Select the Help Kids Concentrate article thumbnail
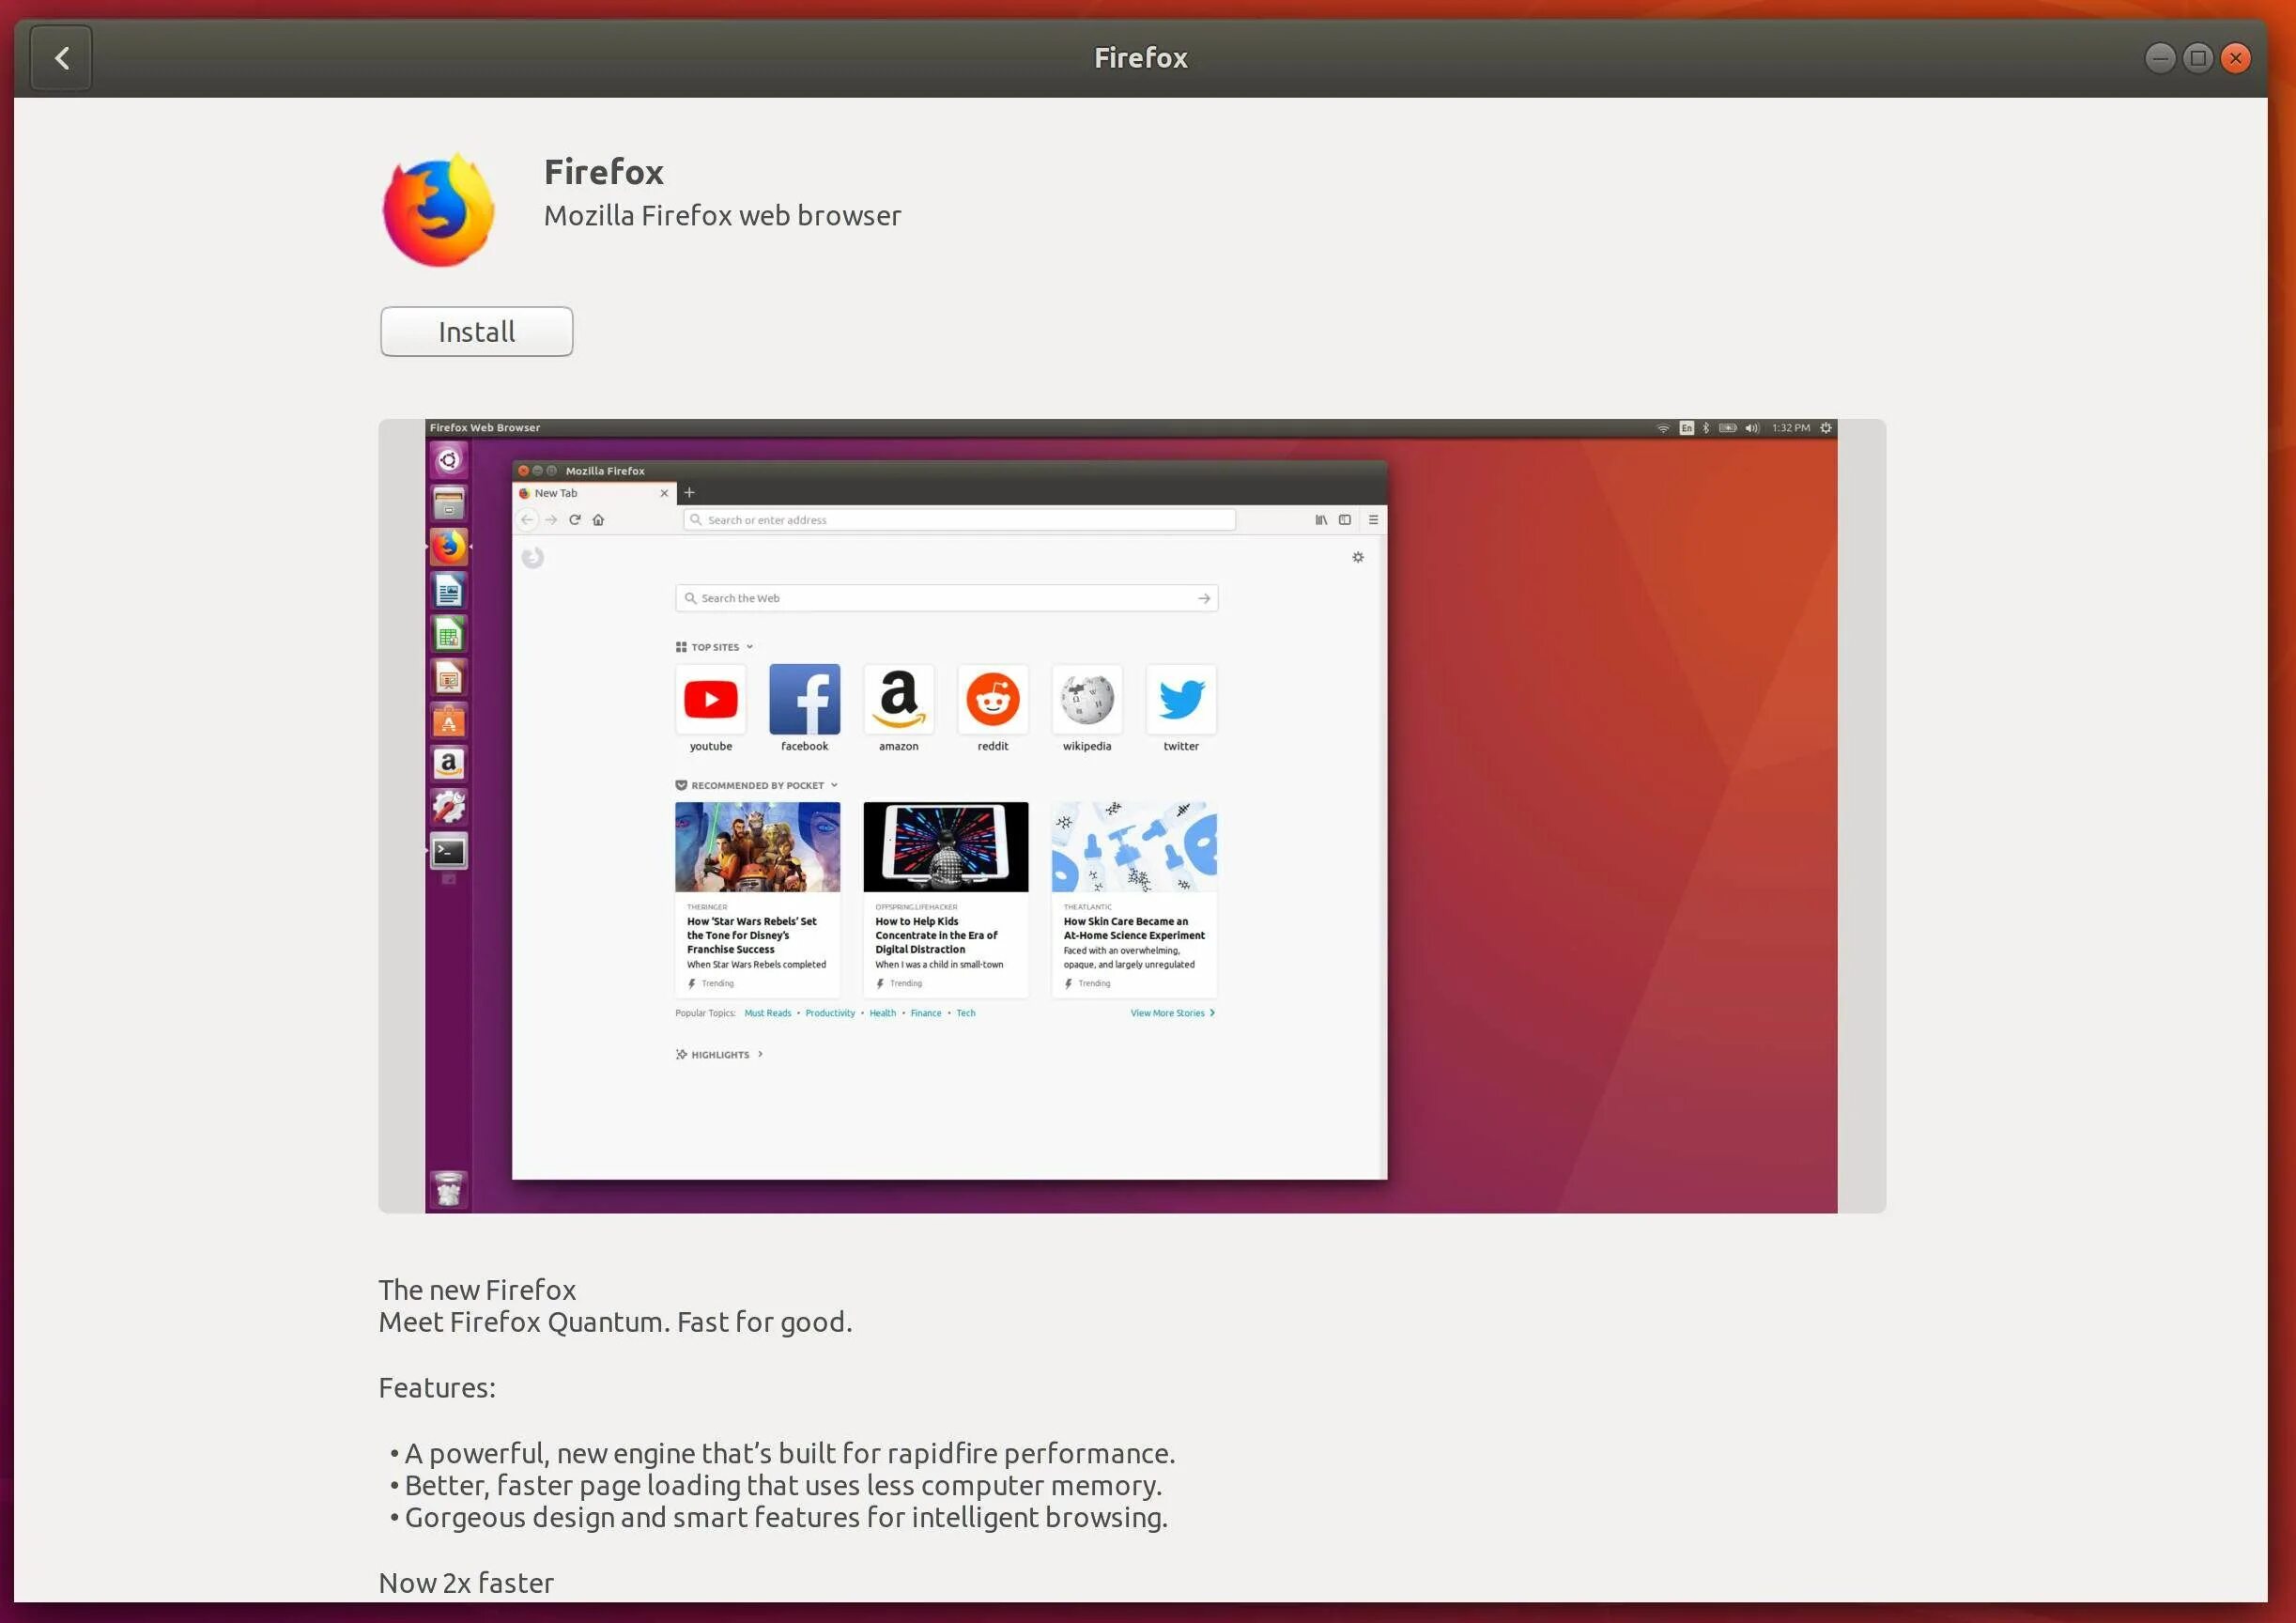The width and height of the screenshot is (2296, 1623). pos(947,846)
